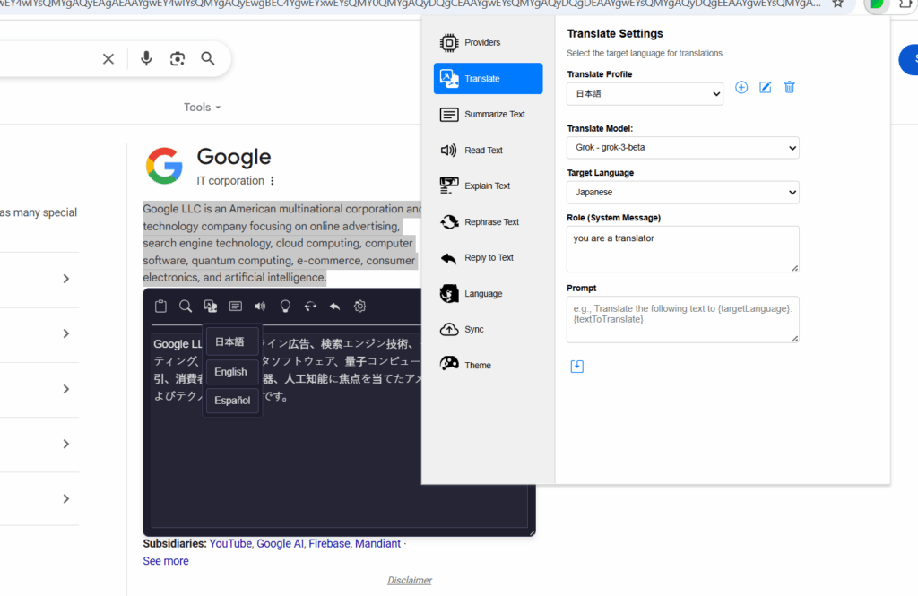Open Read Text settings

pyautogui.click(x=488, y=151)
